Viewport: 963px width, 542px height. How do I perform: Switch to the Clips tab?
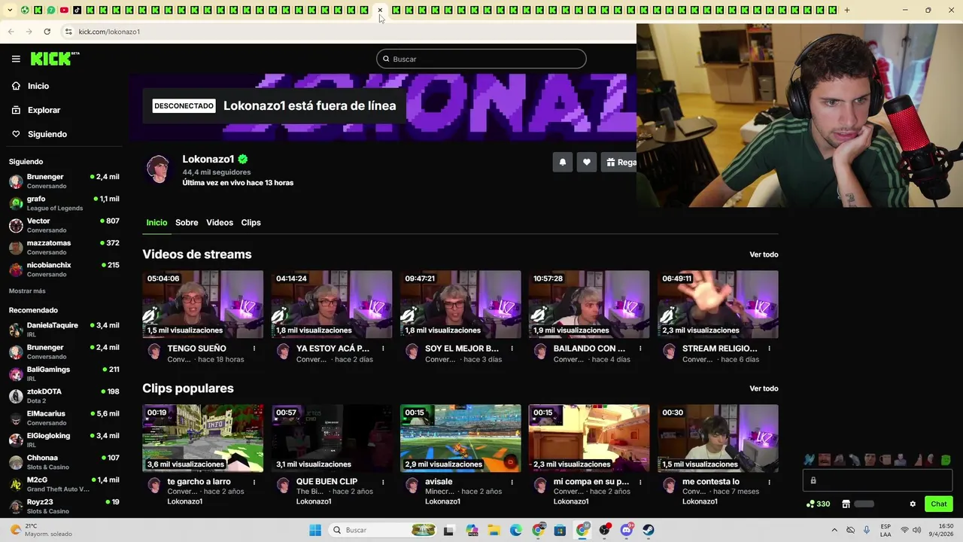(251, 223)
